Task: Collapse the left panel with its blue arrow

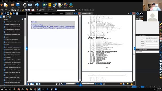Action: (27, 48)
